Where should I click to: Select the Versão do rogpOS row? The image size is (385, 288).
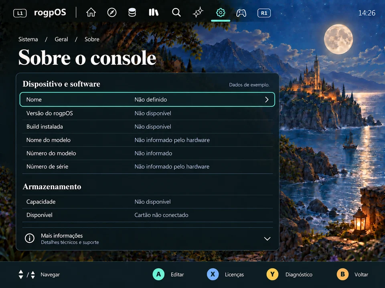pyautogui.click(x=147, y=113)
